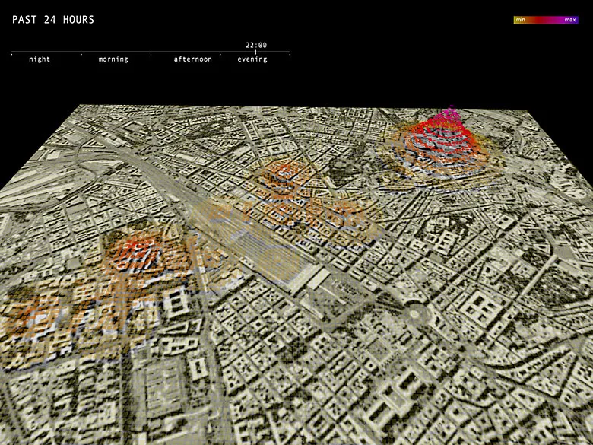
Task: Click the PAST 24 HOURS title
Action: [53, 20]
